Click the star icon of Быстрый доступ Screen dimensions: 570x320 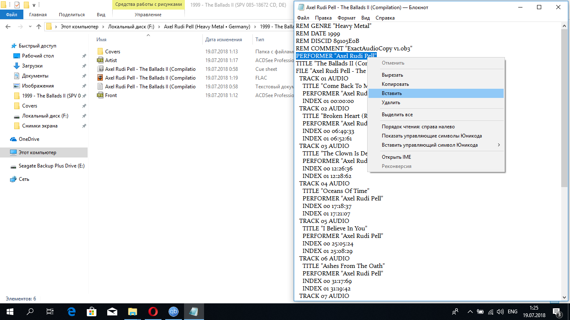14,46
